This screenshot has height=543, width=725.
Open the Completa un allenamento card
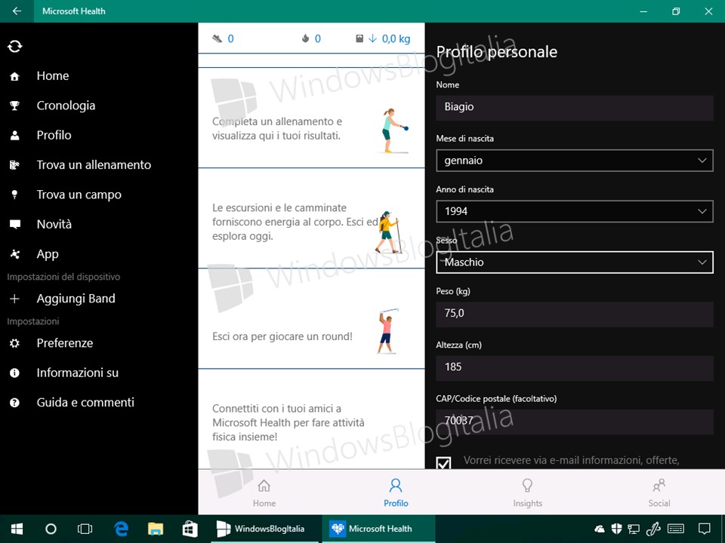pos(311,118)
